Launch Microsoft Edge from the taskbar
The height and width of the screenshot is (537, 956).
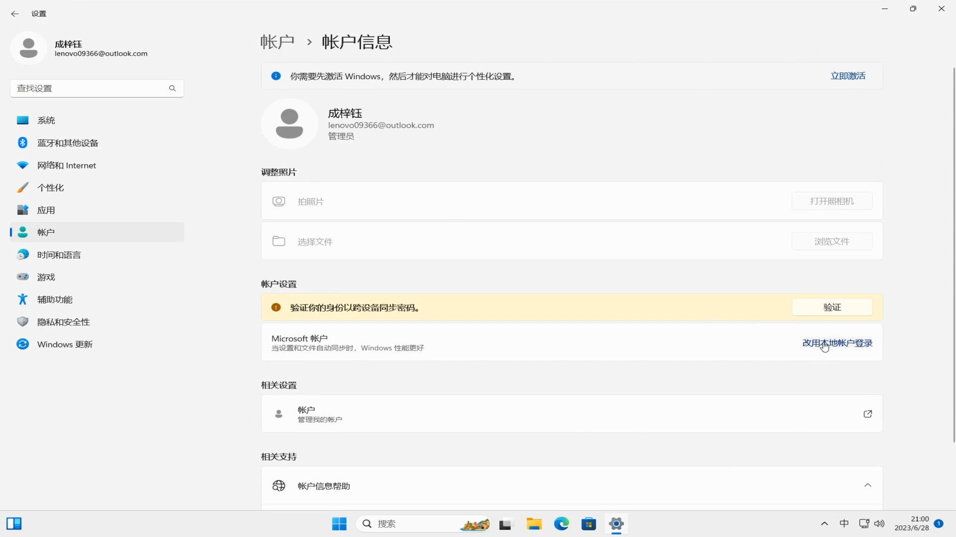[561, 524]
